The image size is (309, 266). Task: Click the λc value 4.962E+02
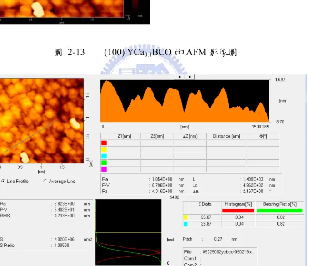point(253,185)
